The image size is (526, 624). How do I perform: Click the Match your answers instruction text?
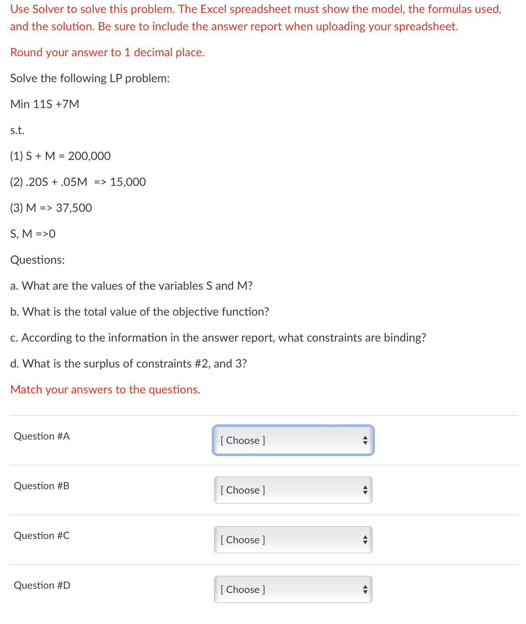tap(105, 389)
